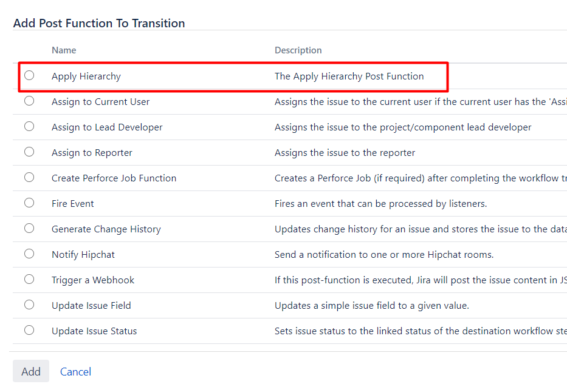Select the Apply Hierarchy radio button
567x384 pixels.
(x=29, y=76)
